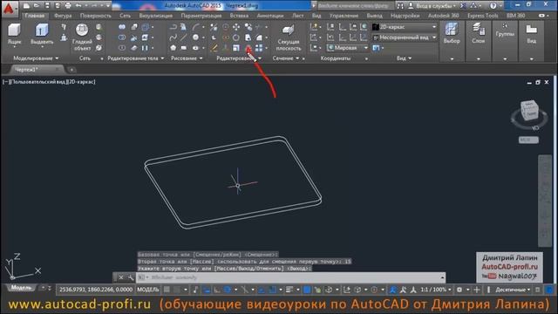The image size is (558, 314).
Task: Click the keyword search box in title bar
Action: tap(355, 6)
